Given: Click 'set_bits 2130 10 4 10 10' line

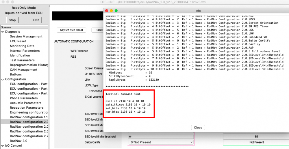Looking at the screenshot, I should point(125,108).
